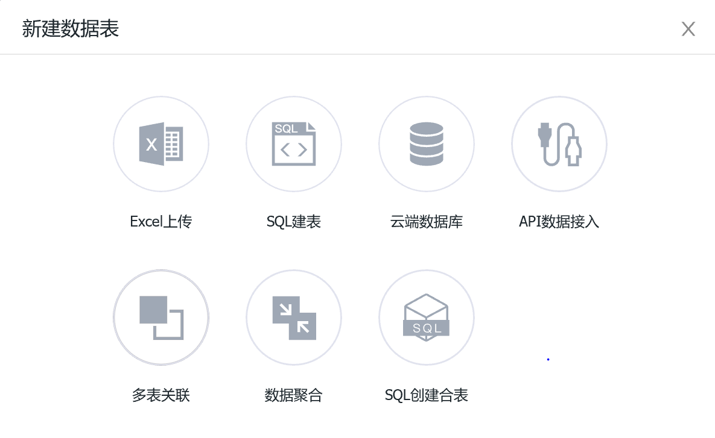Select the '云端数据库' label
This screenshot has width=715, height=438.
(427, 222)
